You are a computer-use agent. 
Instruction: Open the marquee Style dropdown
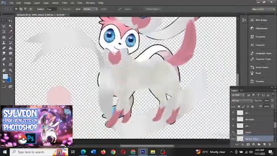click(90, 9)
